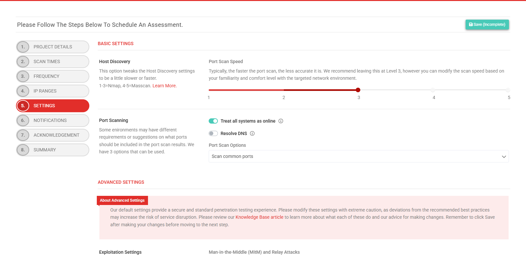Image resolution: width=526 pixels, height=256 pixels.
Task: Click the Save (Incomplete) button
Action: coord(487,25)
